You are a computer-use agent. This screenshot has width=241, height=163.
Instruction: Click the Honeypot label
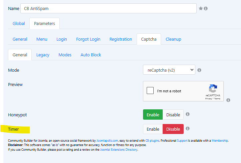pos(17,115)
